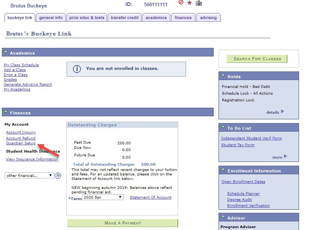Viewport: 317px width, 230px height.
Task: Collapse the To Do List panel
Action: 223,127
